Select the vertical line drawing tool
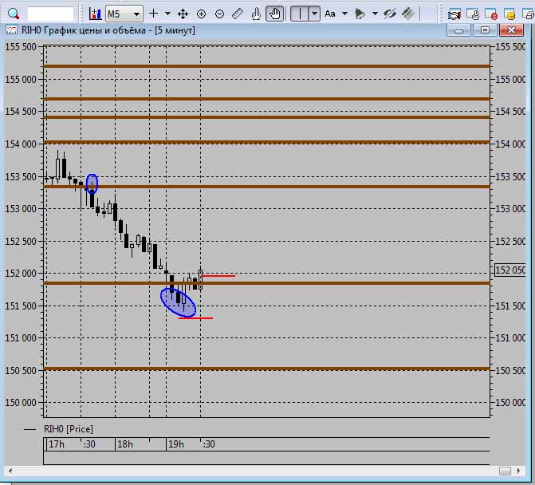Screen dimensions: 535x485 tap(300, 14)
